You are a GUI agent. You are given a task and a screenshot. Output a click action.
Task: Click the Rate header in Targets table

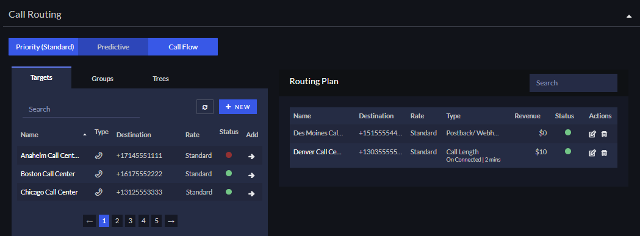pyautogui.click(x=192, y=135)
